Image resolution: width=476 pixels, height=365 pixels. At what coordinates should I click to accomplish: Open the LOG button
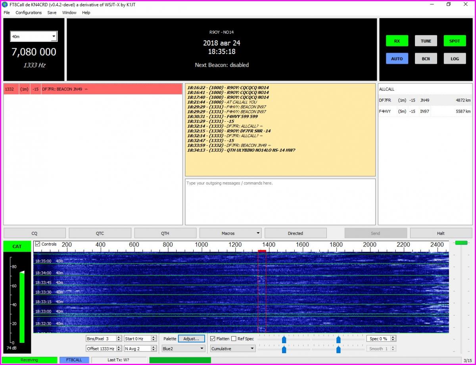455,59
